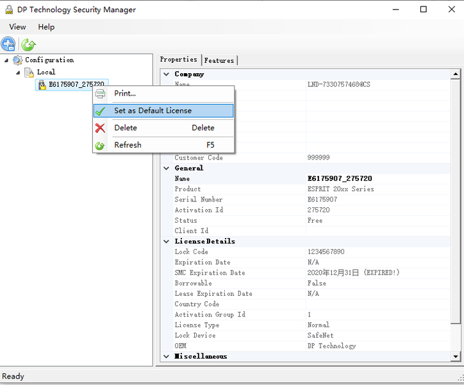Click the OEM value DP Technology
This screenshot has height=385, width=464.
click(x=331, y=346)
